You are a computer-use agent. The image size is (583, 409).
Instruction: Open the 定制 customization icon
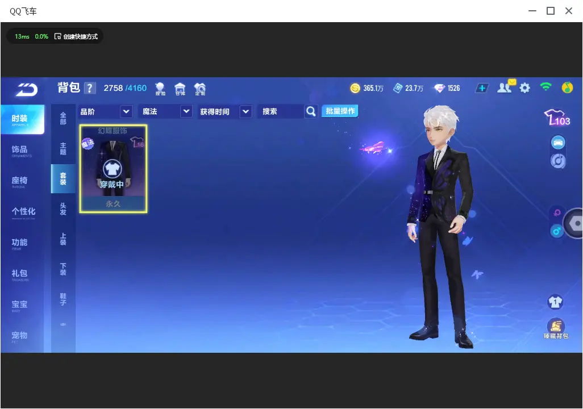[x=200, y=89]
